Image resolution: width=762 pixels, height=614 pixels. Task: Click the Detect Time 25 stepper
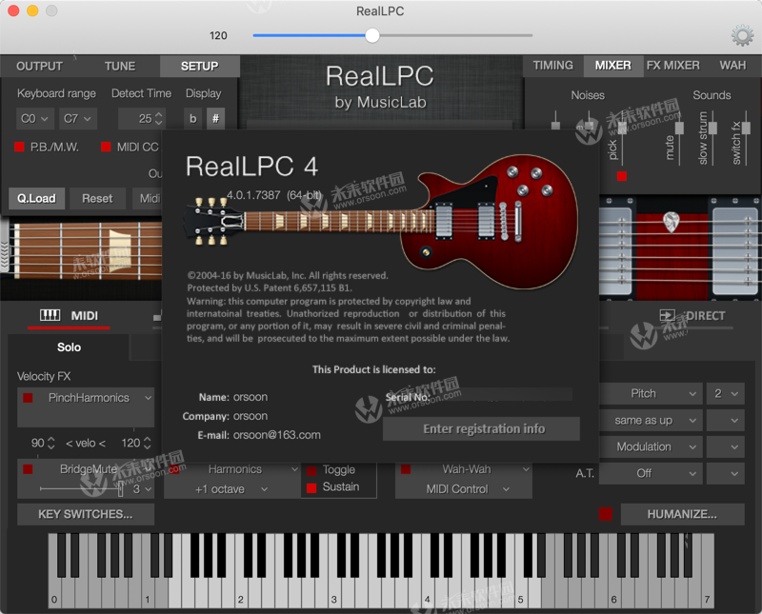(158, 119)
